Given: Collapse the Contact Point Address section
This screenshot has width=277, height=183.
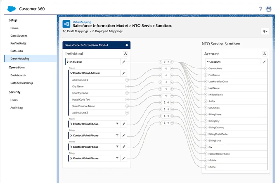Looking at the screenshot, I should tap(71, 73).
